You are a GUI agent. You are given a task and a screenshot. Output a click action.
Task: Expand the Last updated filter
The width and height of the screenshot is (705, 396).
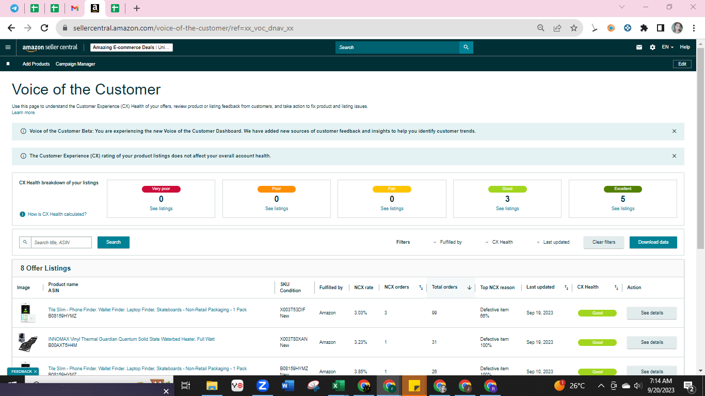click(x=553, y=242)
